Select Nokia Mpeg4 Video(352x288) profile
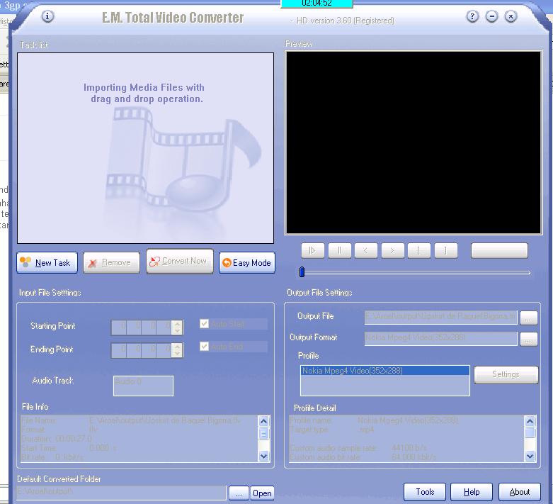Viewport: 553px width, 504px height. [x=384, y=371]
